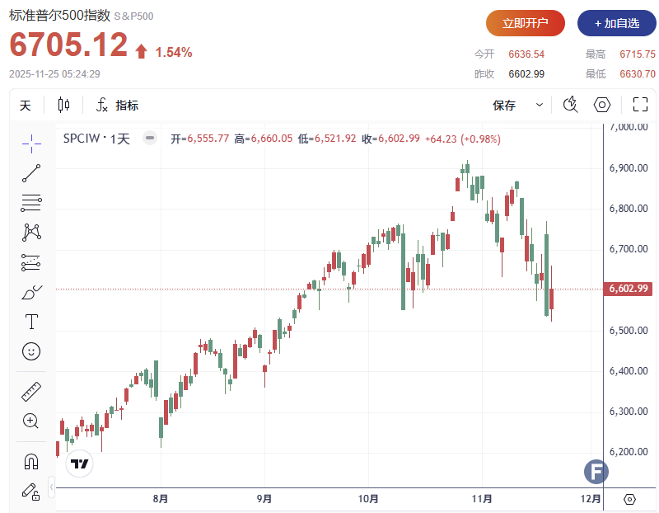The height and width of the screenshot is (513, 659).
Task: Pick the ruler measure tool
Action: 31,392
